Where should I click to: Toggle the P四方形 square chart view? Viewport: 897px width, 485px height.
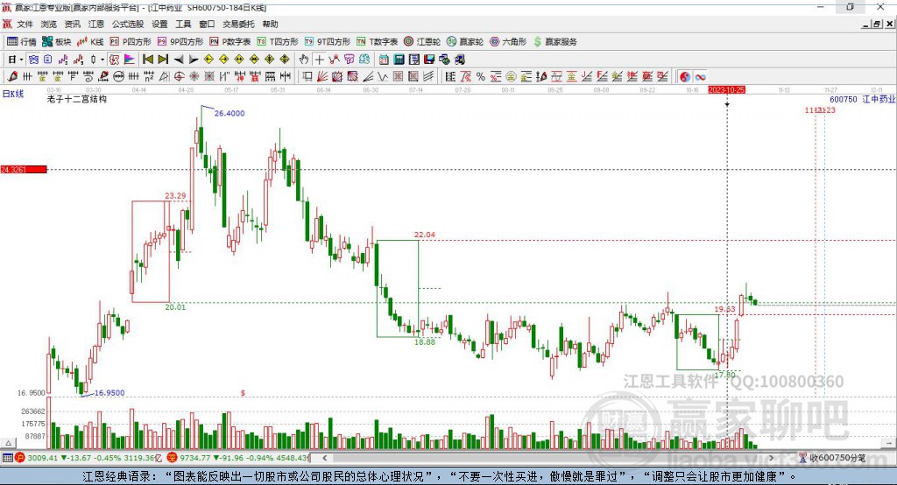(131, 42)
